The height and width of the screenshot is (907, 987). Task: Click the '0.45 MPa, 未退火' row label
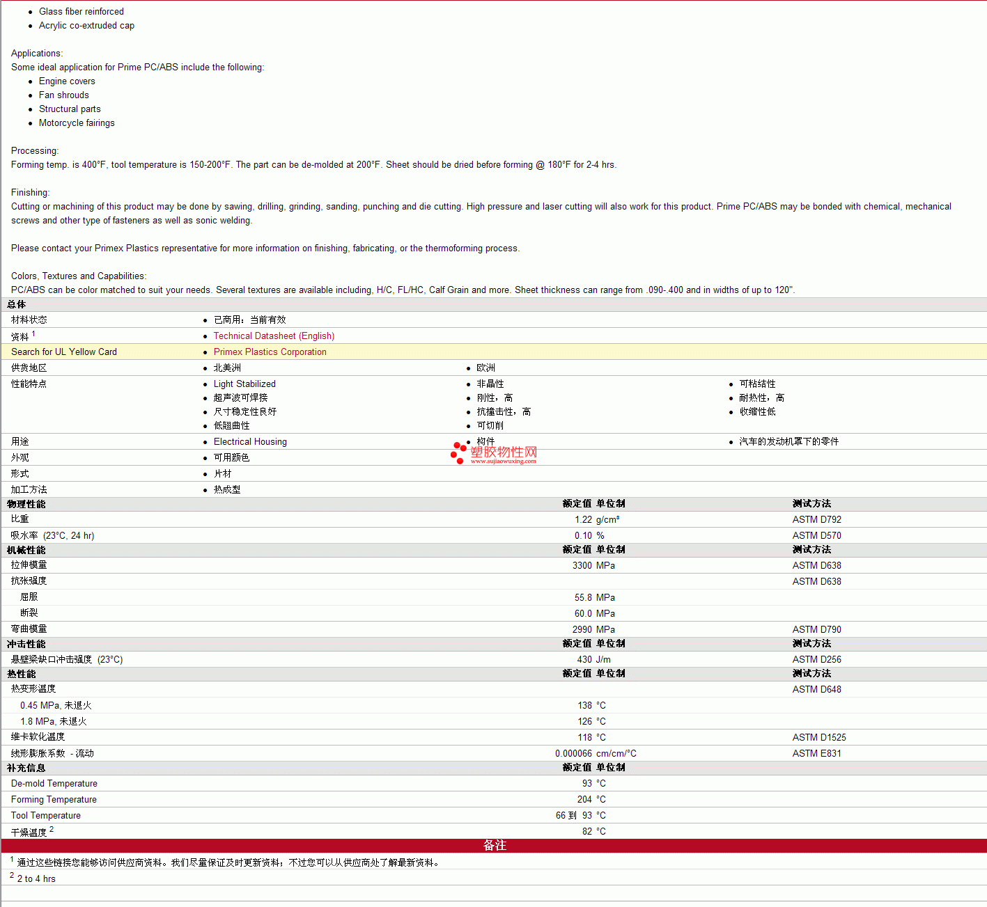(56, 705)
